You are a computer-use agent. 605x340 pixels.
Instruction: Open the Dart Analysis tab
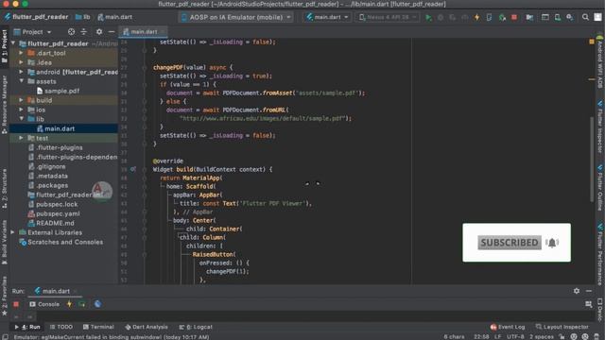pyautogui.click(x=147, y=327)
